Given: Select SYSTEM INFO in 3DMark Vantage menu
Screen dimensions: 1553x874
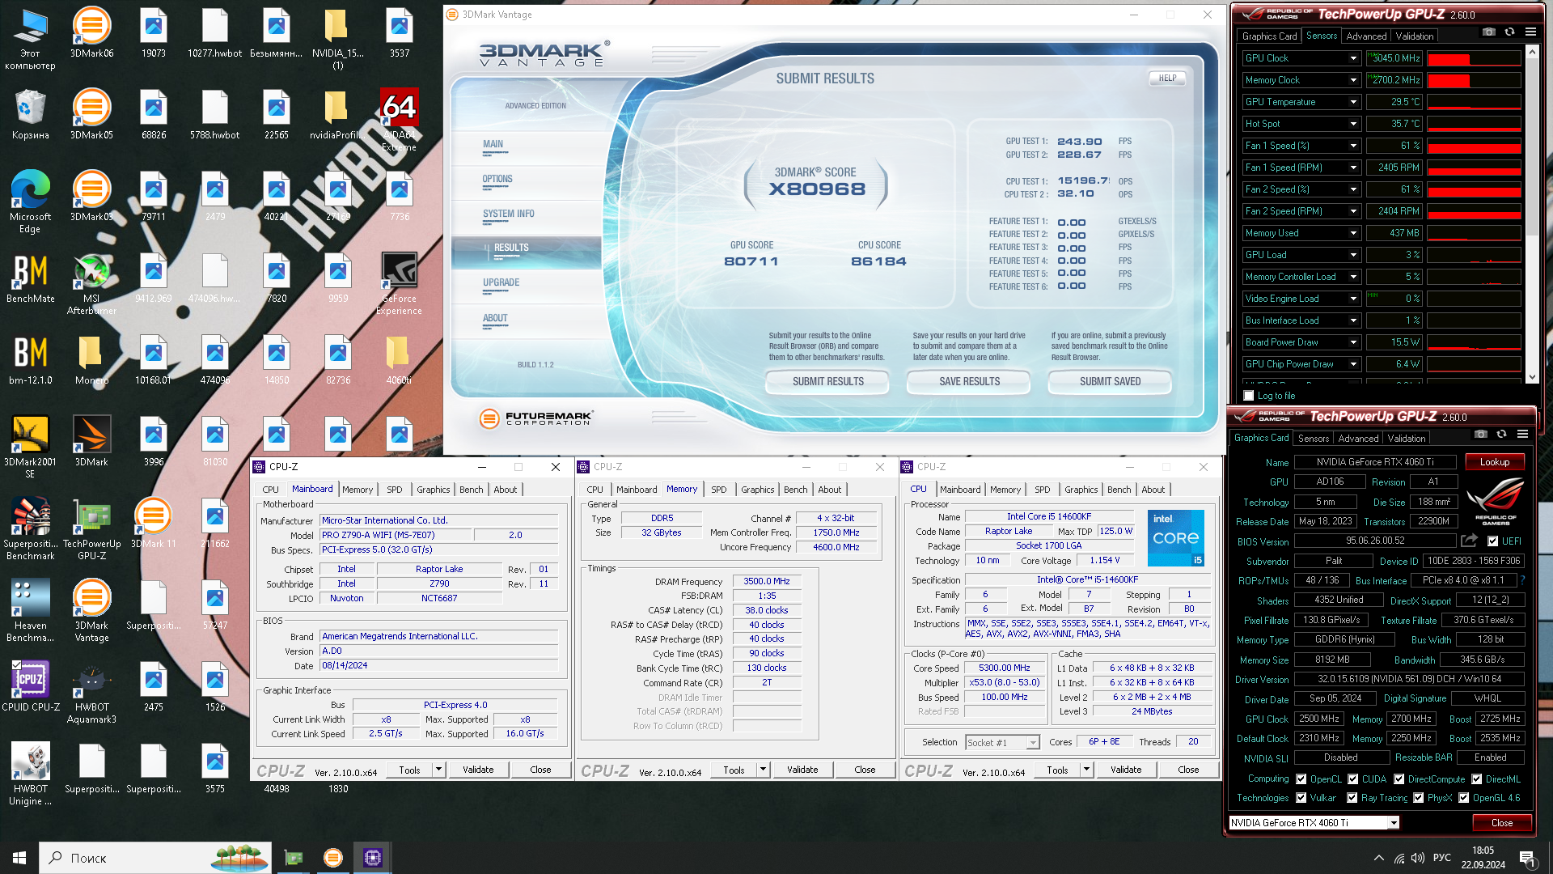Looking at the screenshot, I should pos(509,214).
